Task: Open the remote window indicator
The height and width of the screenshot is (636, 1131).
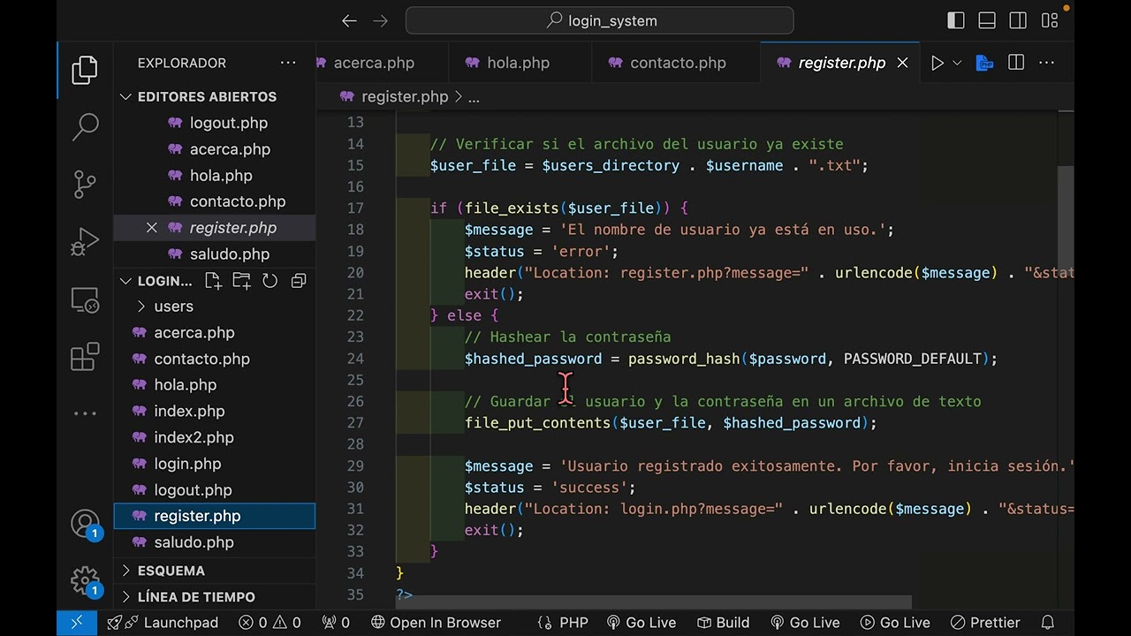Action: (77, 623)
